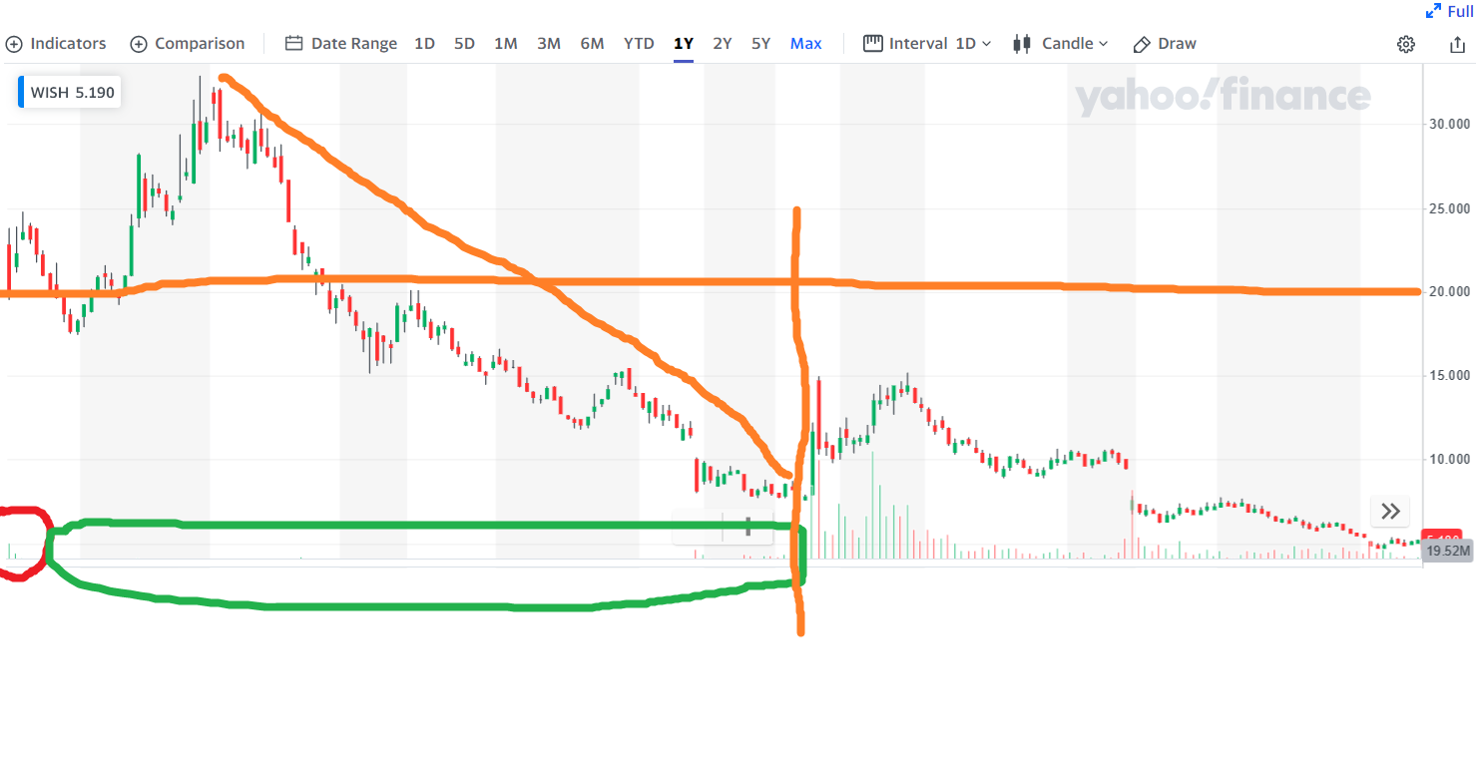Open the Indicators menu
The width and height of the screenshot is (1476, 758).
[x=56, y=44]
